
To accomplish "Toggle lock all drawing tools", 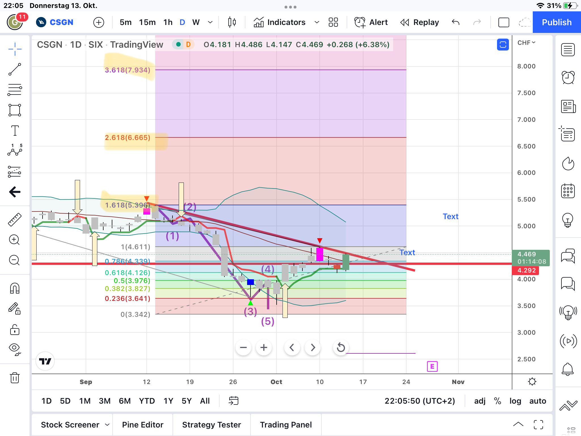I will 15,330.
